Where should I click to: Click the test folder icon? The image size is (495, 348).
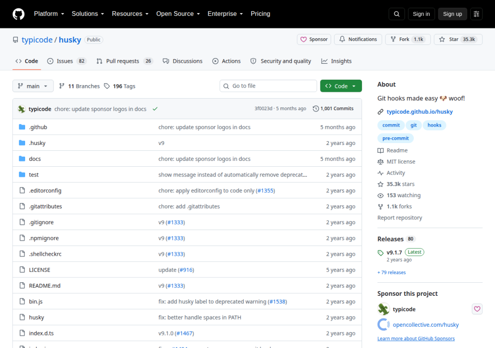22,174
